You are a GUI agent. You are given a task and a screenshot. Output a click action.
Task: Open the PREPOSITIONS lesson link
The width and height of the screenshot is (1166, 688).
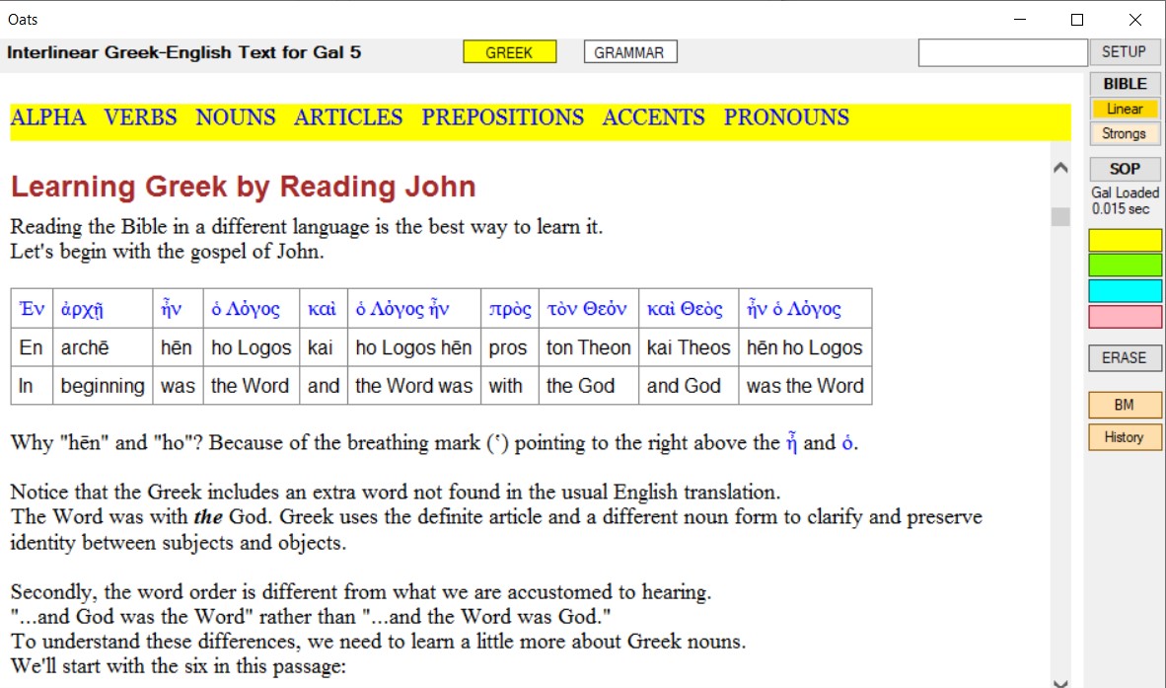coord(503,117)
